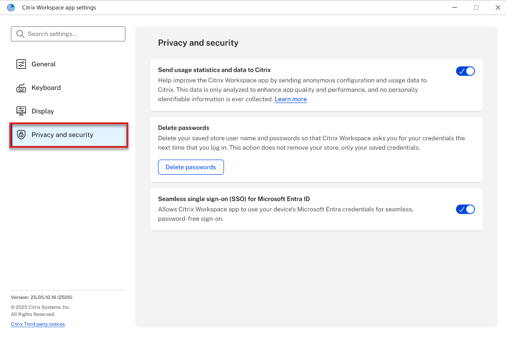Click the Keyboard icon in sidebar
Image resolution: width=506 pixels, height=338 pixels.
click(x=21, y=88)
